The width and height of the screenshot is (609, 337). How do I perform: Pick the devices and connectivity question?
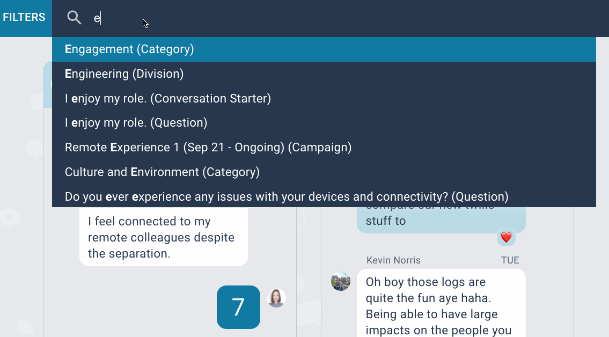[x=286, y=197]
